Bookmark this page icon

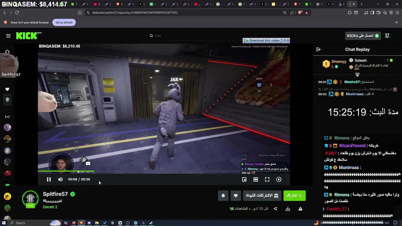80,13
